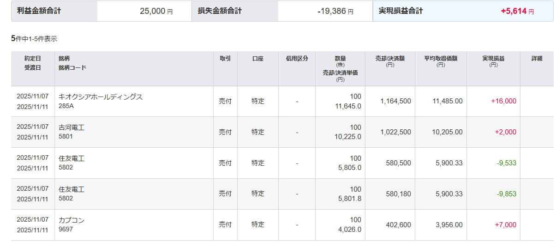
Task: Click the 実現損益 column header
Action: (493, 59)
